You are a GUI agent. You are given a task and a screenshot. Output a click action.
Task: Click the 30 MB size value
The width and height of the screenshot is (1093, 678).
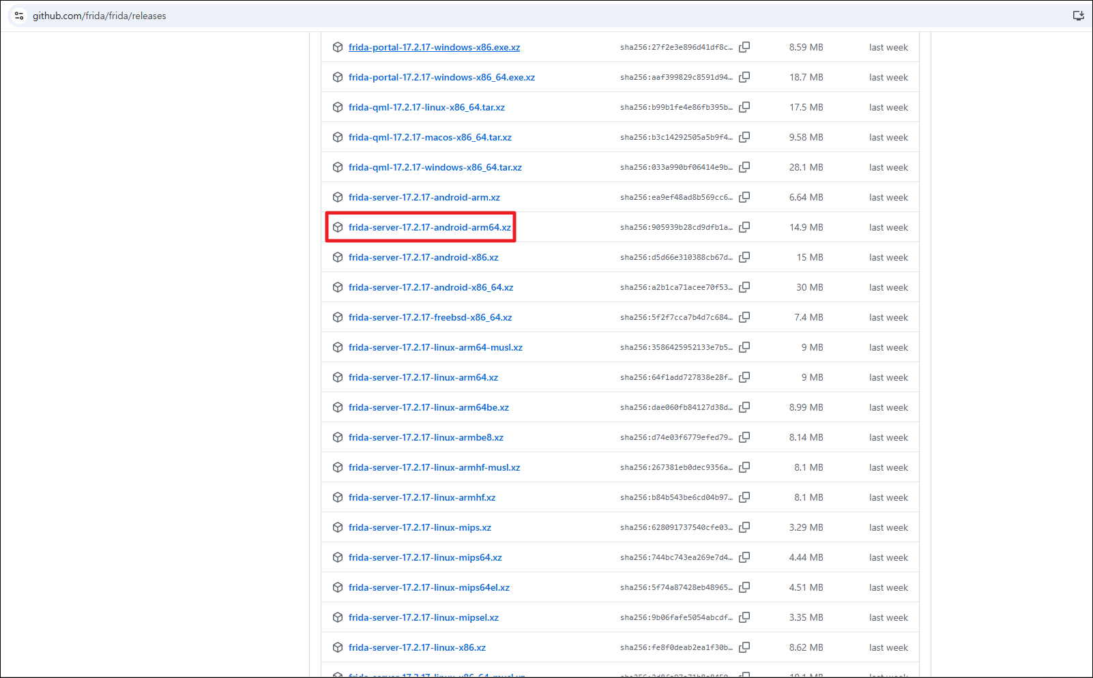pos(810,287)
